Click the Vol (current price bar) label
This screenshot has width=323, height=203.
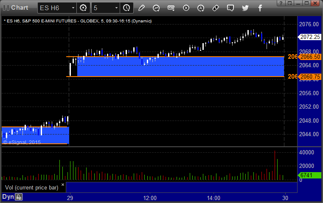pos(32,188)
